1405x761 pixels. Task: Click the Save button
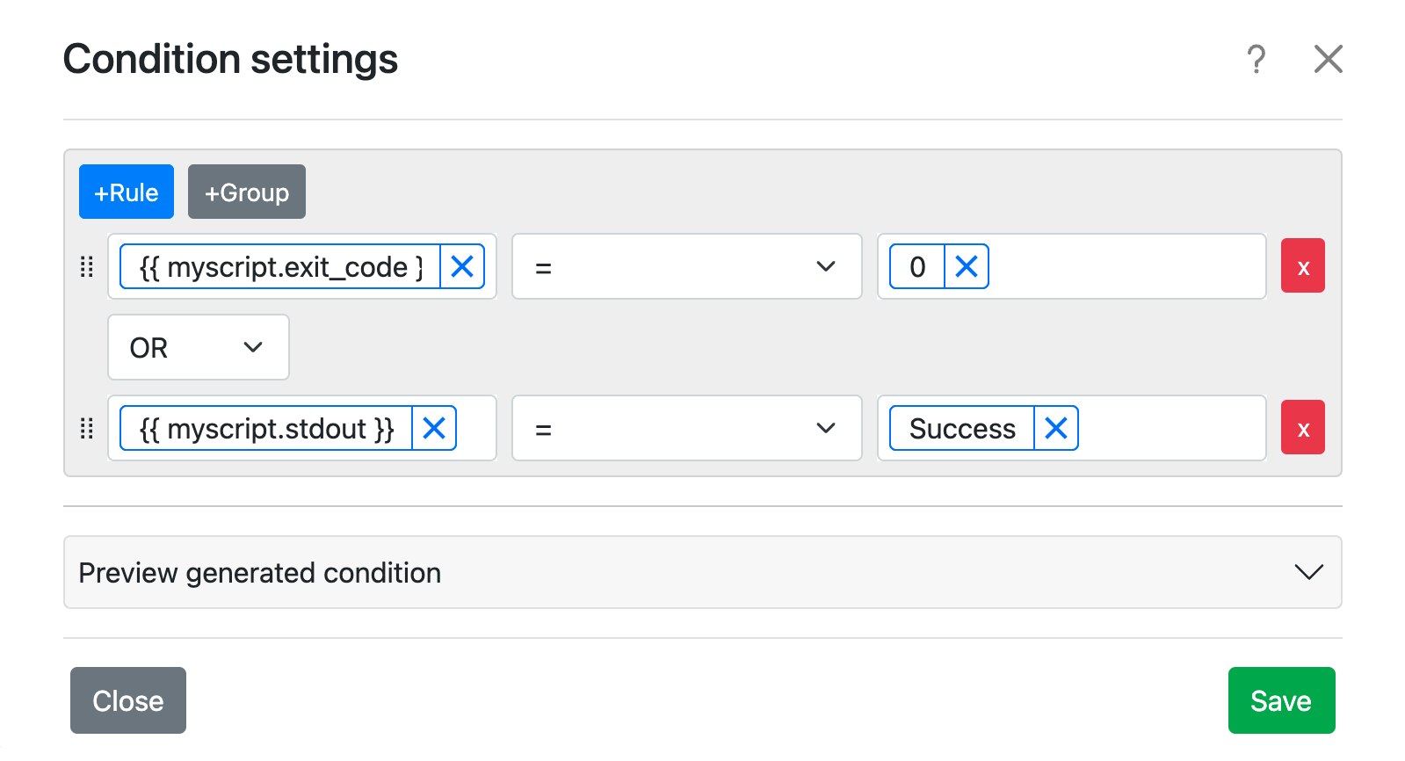coord(1281,700)
